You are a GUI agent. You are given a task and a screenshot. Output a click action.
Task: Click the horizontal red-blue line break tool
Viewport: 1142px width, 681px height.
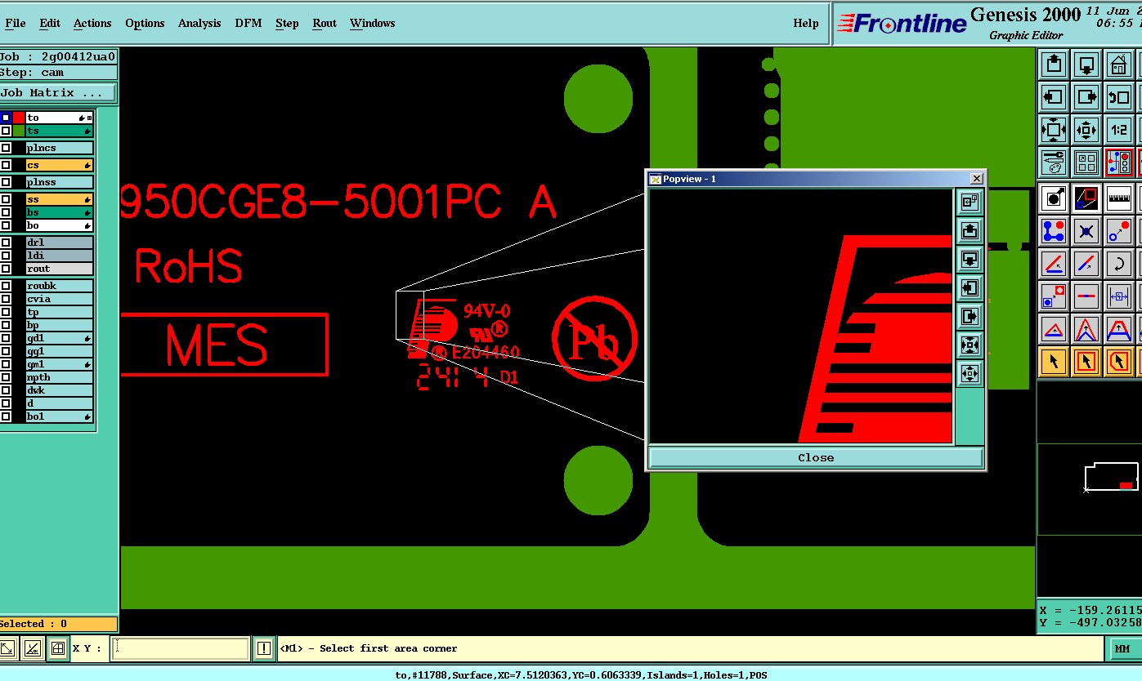[x=1086, y=296]
